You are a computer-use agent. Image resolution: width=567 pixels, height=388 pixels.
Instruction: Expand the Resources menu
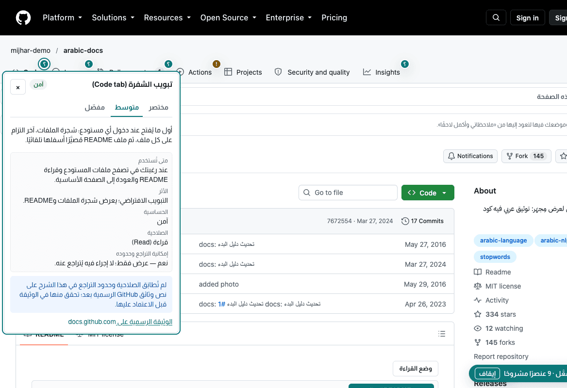click(x=167, y=17)
